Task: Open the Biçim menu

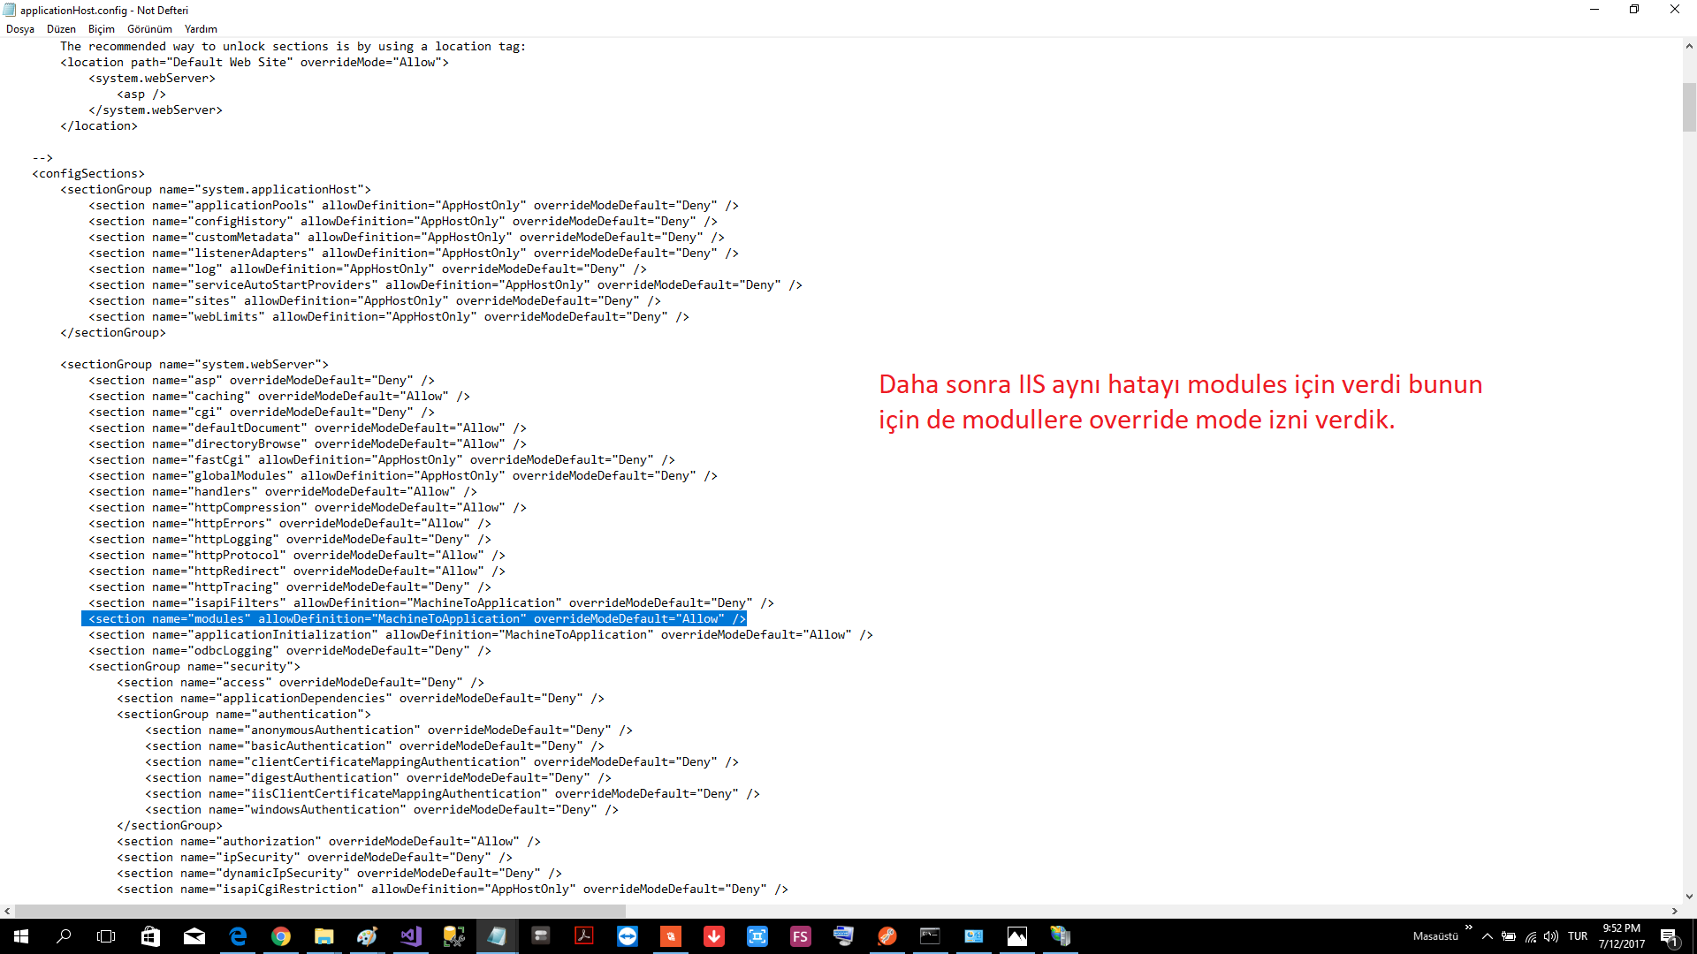Action: (x=101, y=29)
